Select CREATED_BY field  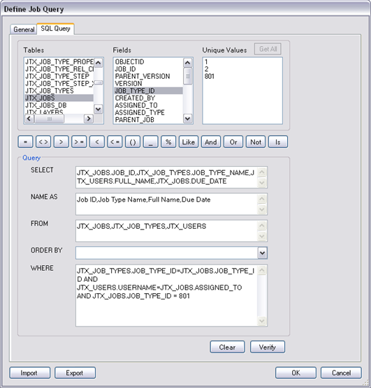pos(148,98)
